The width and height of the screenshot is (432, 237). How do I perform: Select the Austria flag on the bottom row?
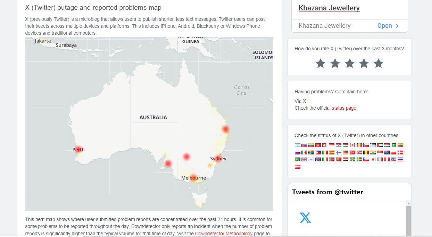tap(297, 167)
